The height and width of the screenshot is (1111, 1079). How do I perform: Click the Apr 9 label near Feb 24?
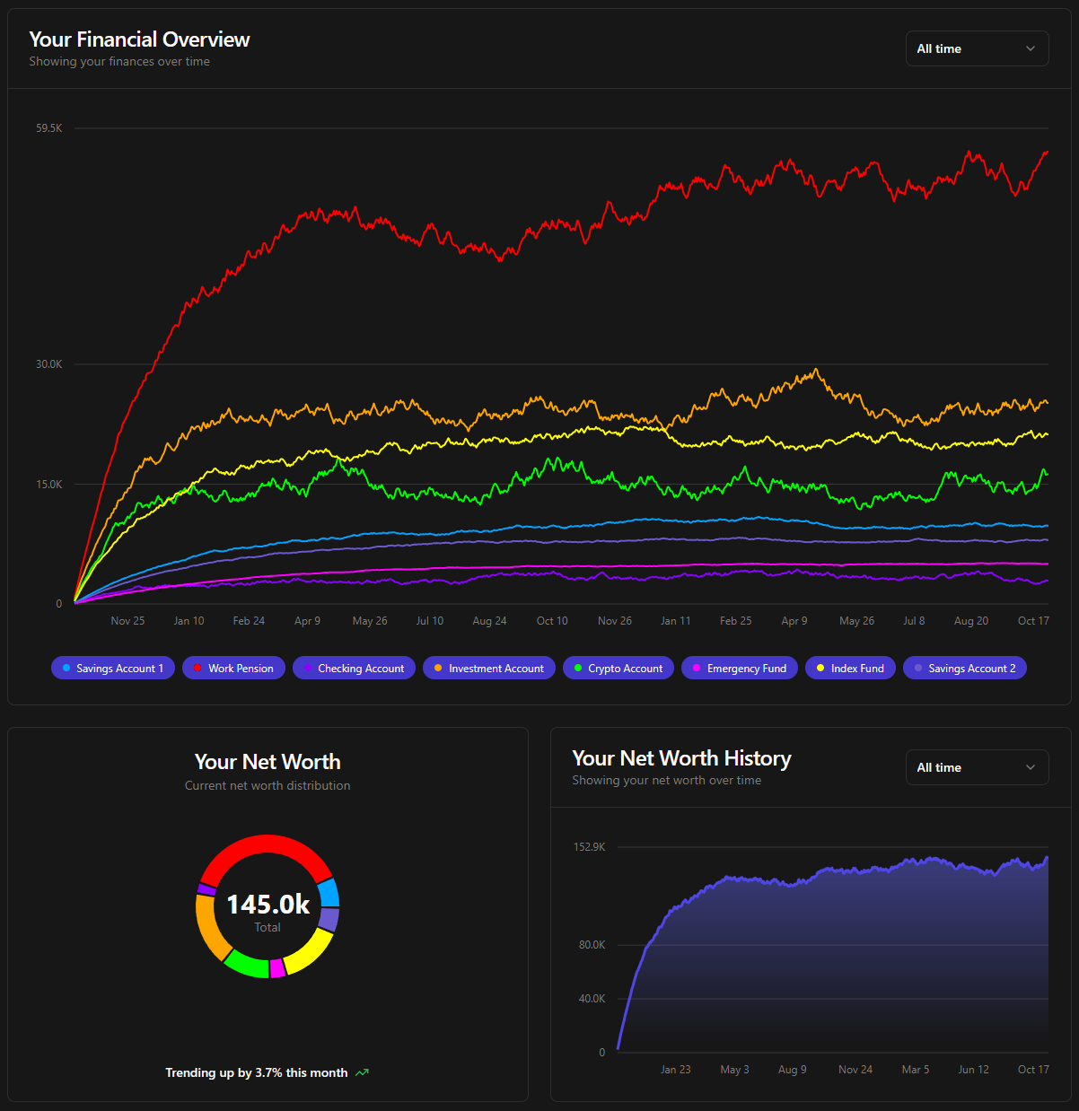pyautogui.click(x=307, y=621)
